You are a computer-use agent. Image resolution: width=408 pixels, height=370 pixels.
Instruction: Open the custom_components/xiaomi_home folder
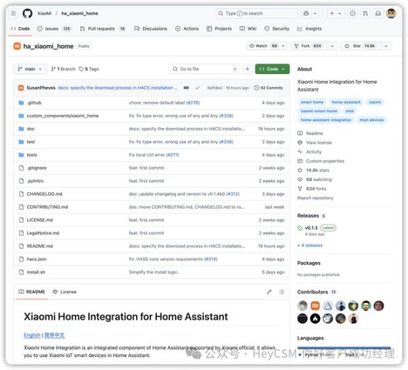click(x=63, y=116)
